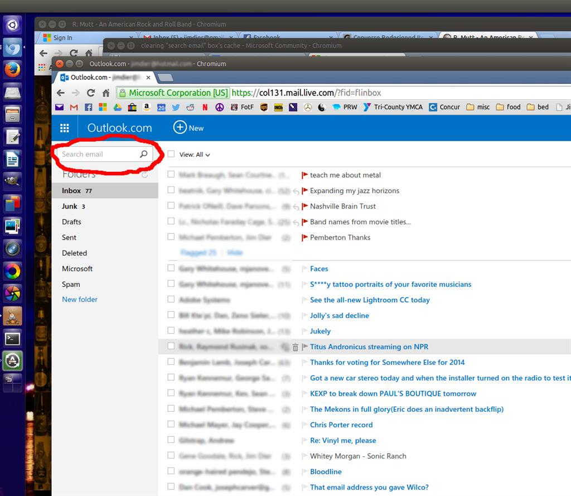Click the Outlook.com logo text
This screenshot has width=571, height=496.
[119, 128]
